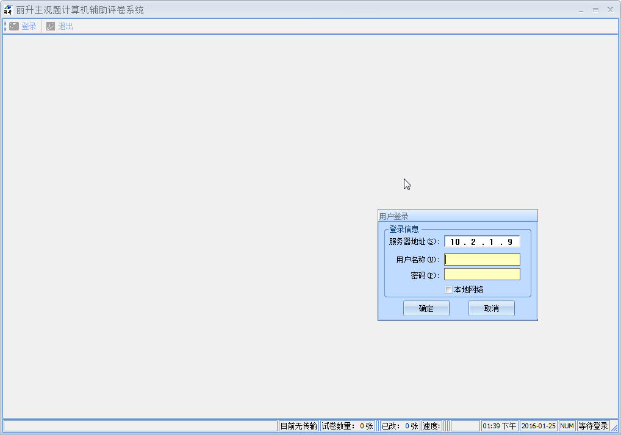Select the first octet "10" of server address
This screenshot has height=435, width=621.
[455, 242]
